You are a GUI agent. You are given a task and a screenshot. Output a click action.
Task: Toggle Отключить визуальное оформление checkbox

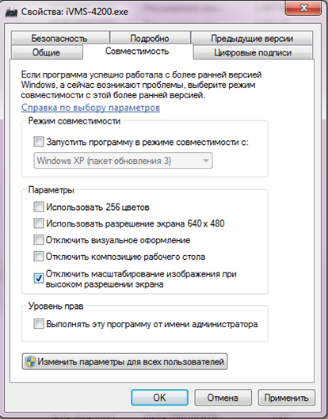tap(39, 240)
